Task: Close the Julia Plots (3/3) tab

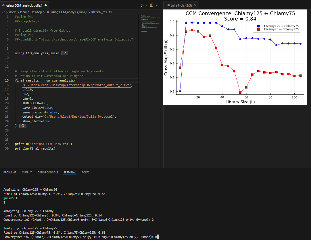Action: 195,5
